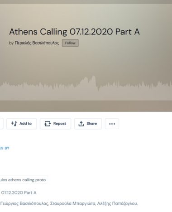Screen dimensions: 172x212
Task: Click the Share button label
Action: point(91,124)
